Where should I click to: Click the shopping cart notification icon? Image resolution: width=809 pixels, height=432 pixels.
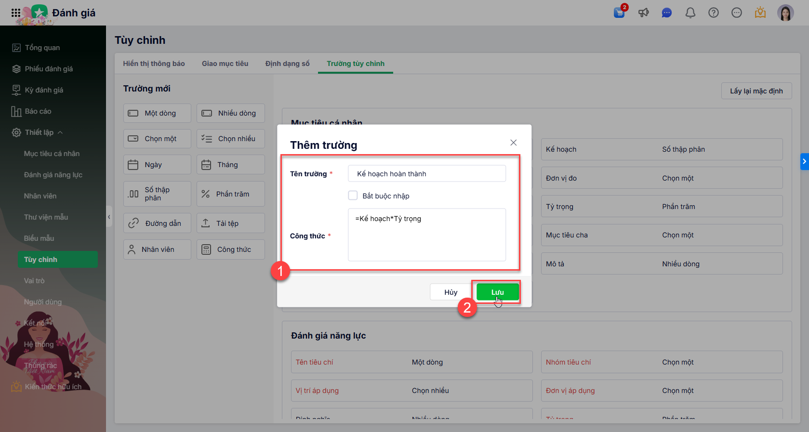619,13
